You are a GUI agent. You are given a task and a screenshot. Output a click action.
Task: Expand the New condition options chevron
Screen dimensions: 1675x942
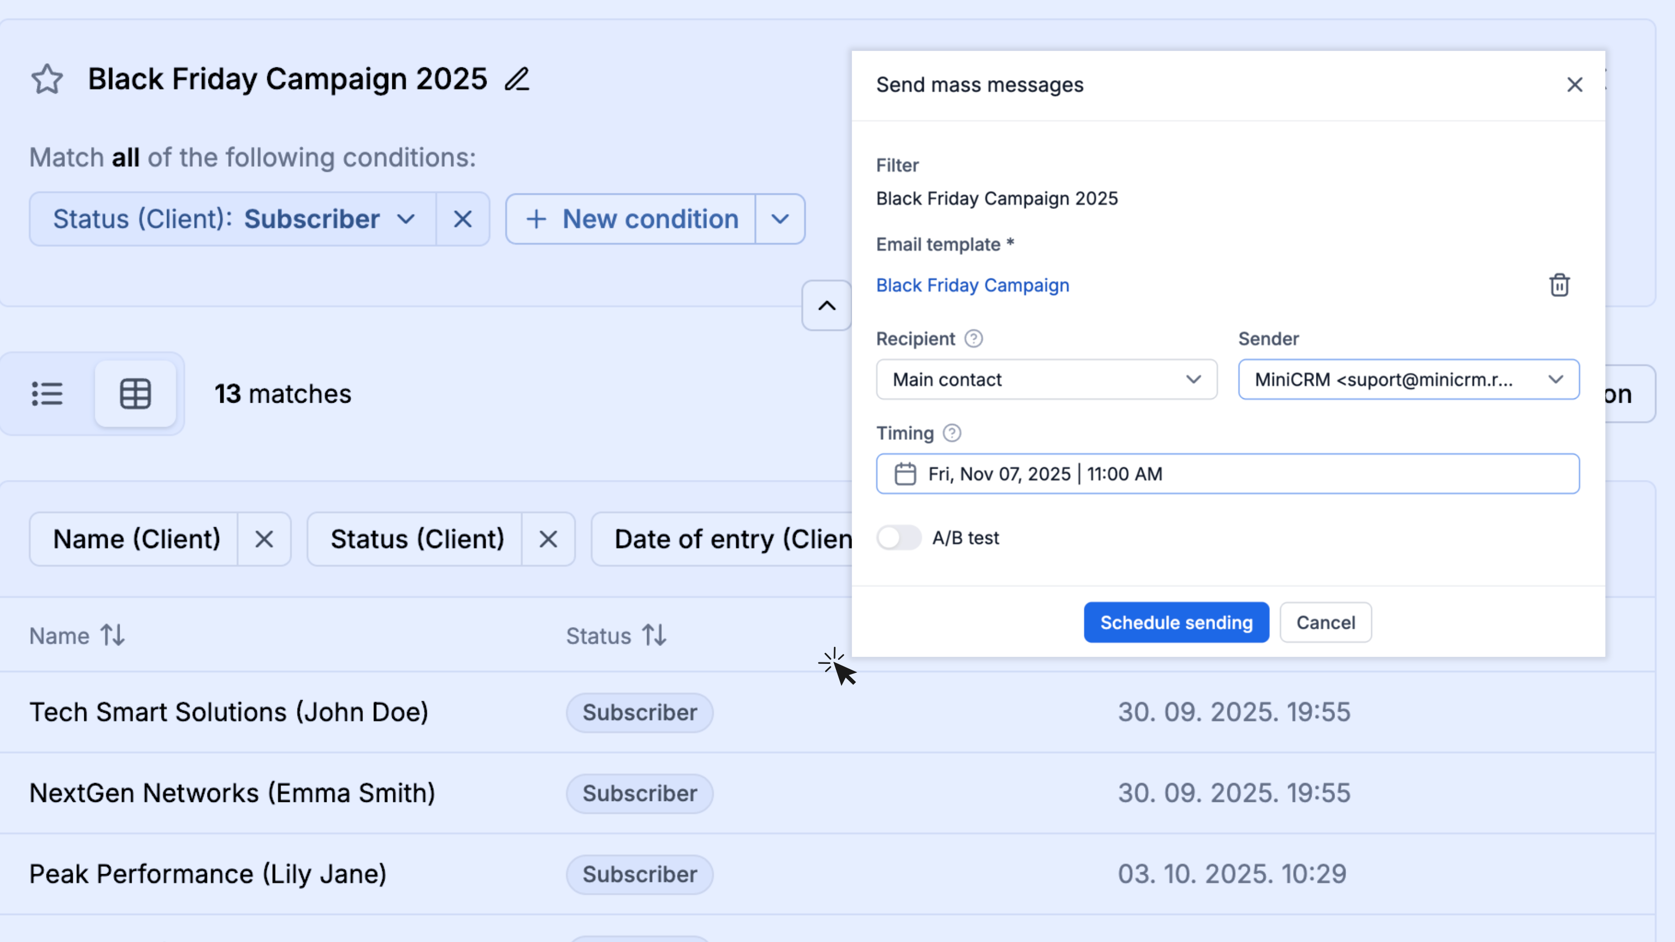coord(780,219)
